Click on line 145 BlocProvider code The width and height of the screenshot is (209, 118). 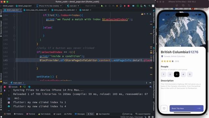pos(96,60)
